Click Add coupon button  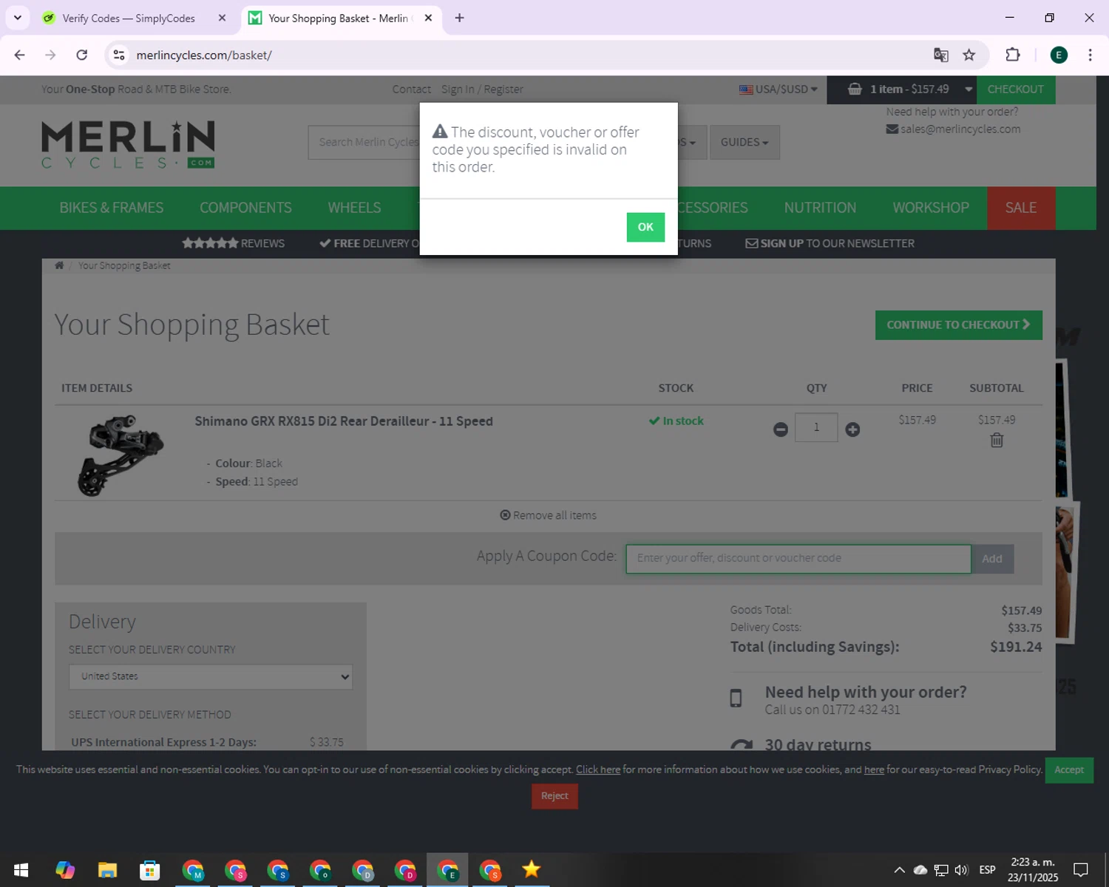click(x=992, y=559)
